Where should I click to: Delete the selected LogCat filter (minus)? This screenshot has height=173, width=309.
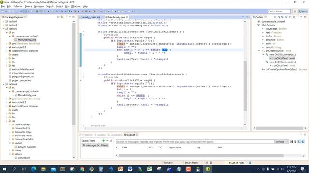[107, 141]
